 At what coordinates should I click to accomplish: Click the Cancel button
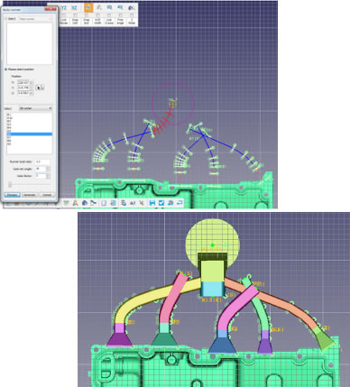[x=47, y=195]
